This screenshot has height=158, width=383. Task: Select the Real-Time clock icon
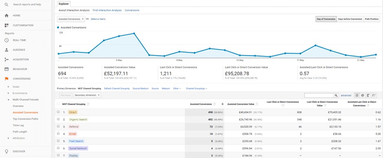[7, 40]
